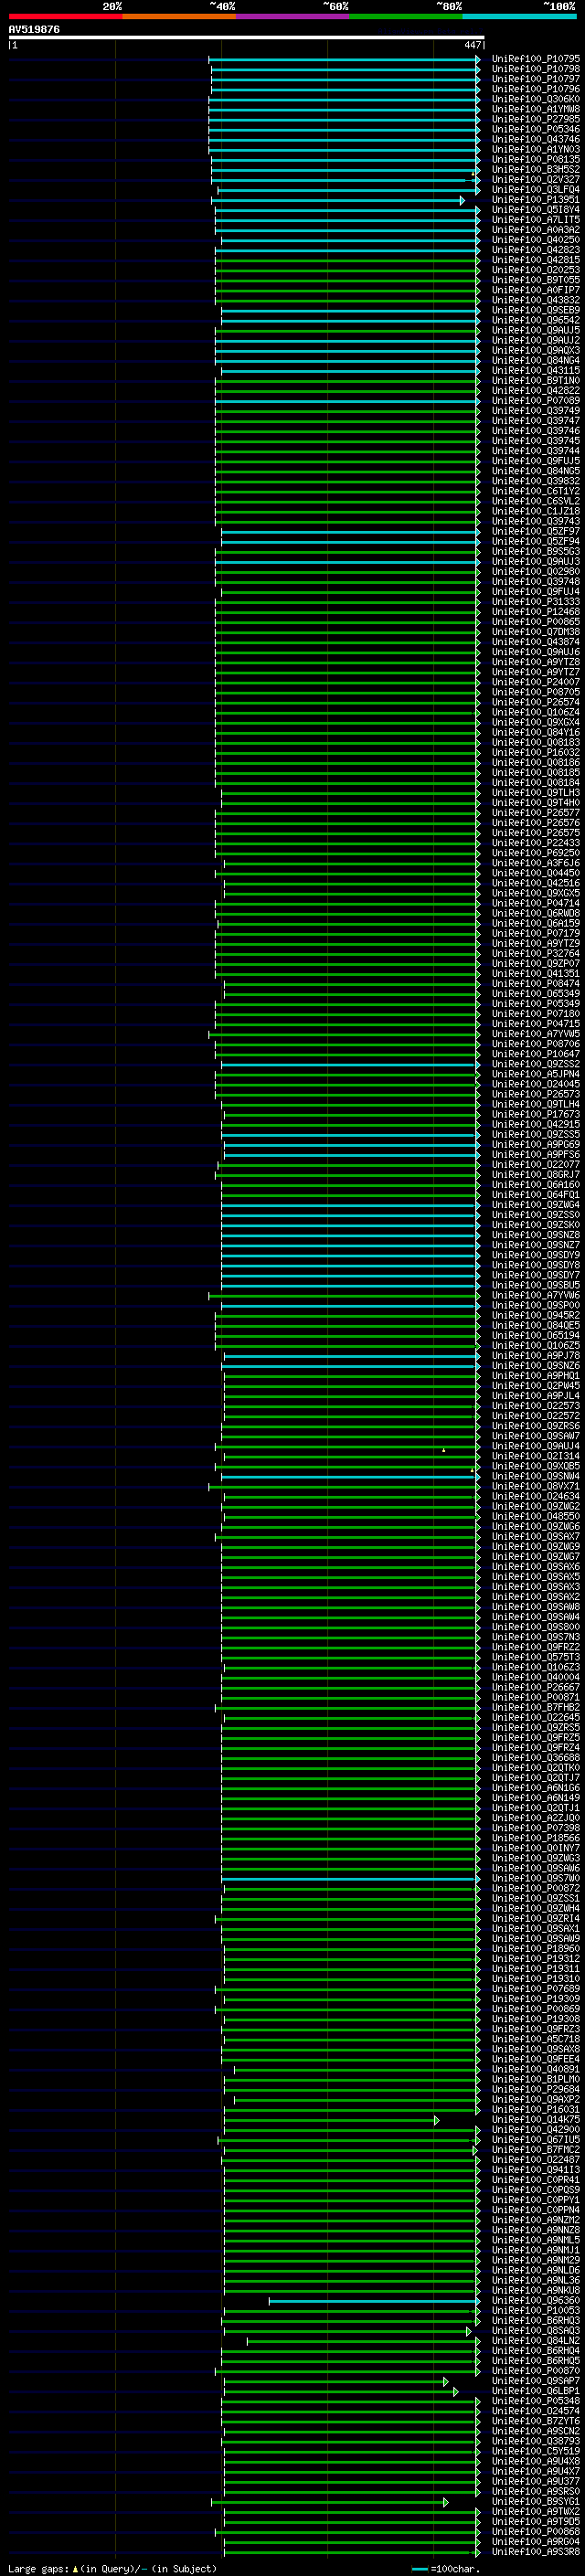
Task: Select the label UniRef100_Q14K75
Action: pos(536,2119)
